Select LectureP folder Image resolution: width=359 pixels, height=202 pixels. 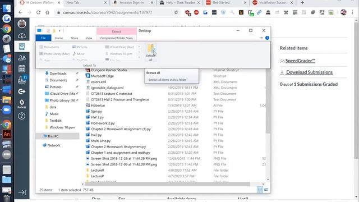(97, 176)
